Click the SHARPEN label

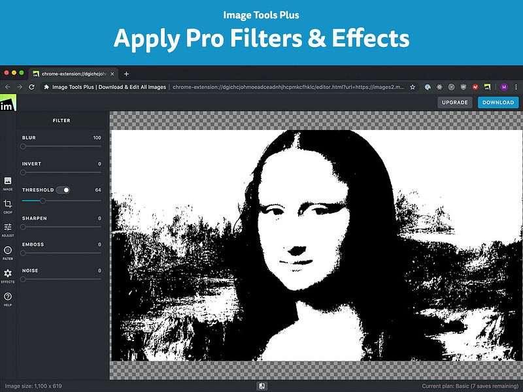click(35, 218)
